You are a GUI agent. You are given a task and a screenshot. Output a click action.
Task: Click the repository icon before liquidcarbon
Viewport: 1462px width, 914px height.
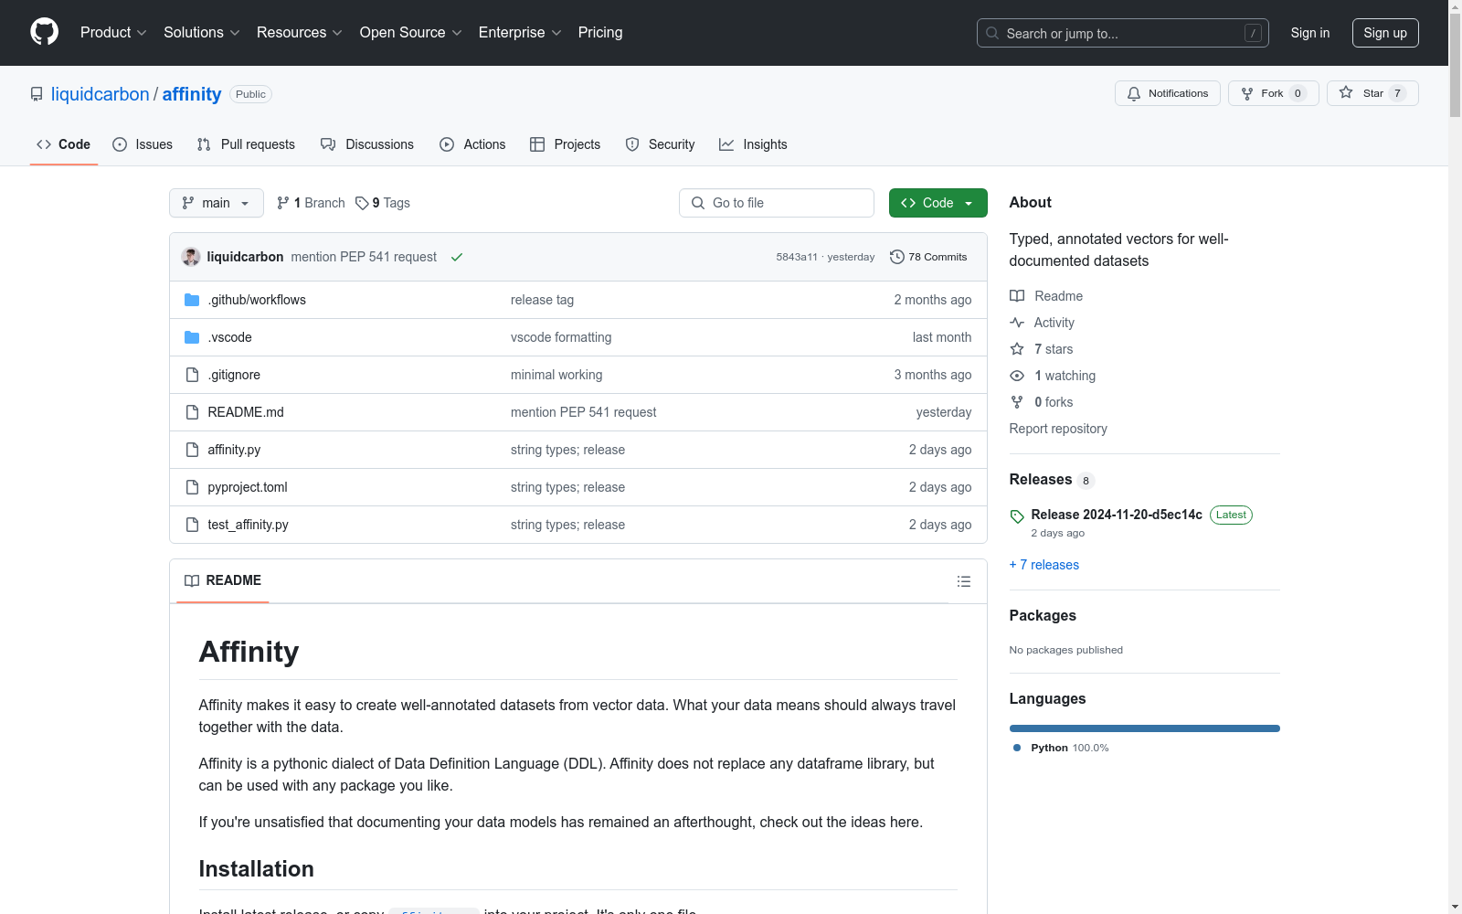click(37, 94)
